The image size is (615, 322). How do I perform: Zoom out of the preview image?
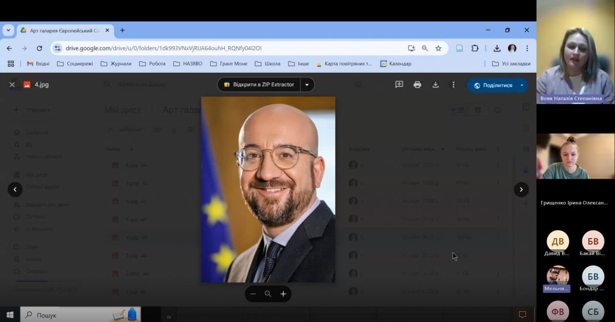tap(253, 294)
